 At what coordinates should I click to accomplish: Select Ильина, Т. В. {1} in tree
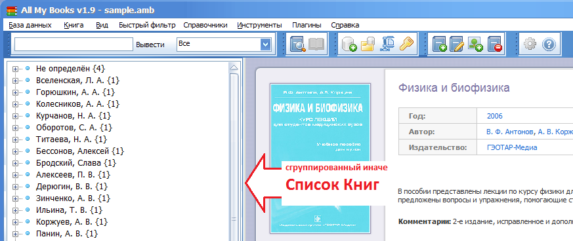pyautogui.click(x=69, y=210)
